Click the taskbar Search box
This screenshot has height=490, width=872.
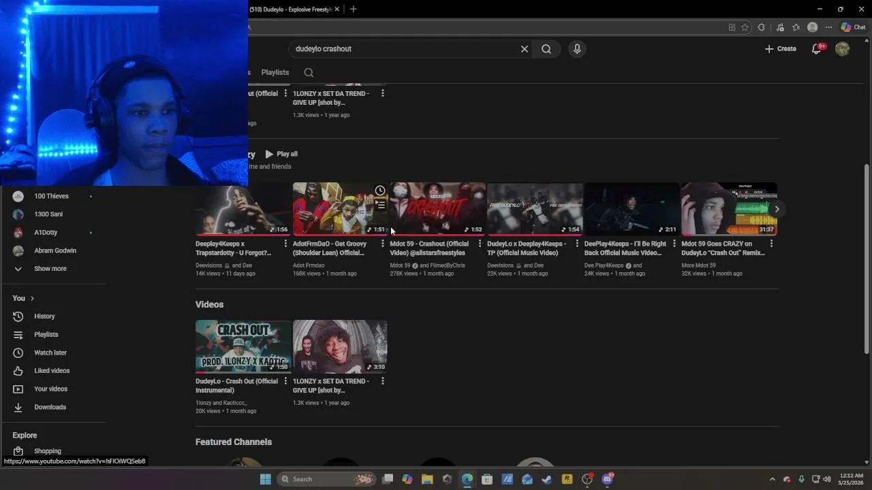pos(327,479)
